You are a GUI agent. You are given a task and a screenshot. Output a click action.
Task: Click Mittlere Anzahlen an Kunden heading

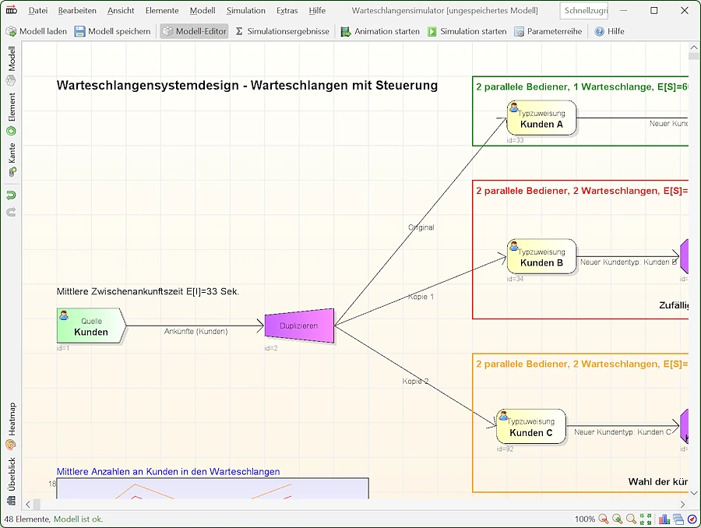click(x=168, y=471)
